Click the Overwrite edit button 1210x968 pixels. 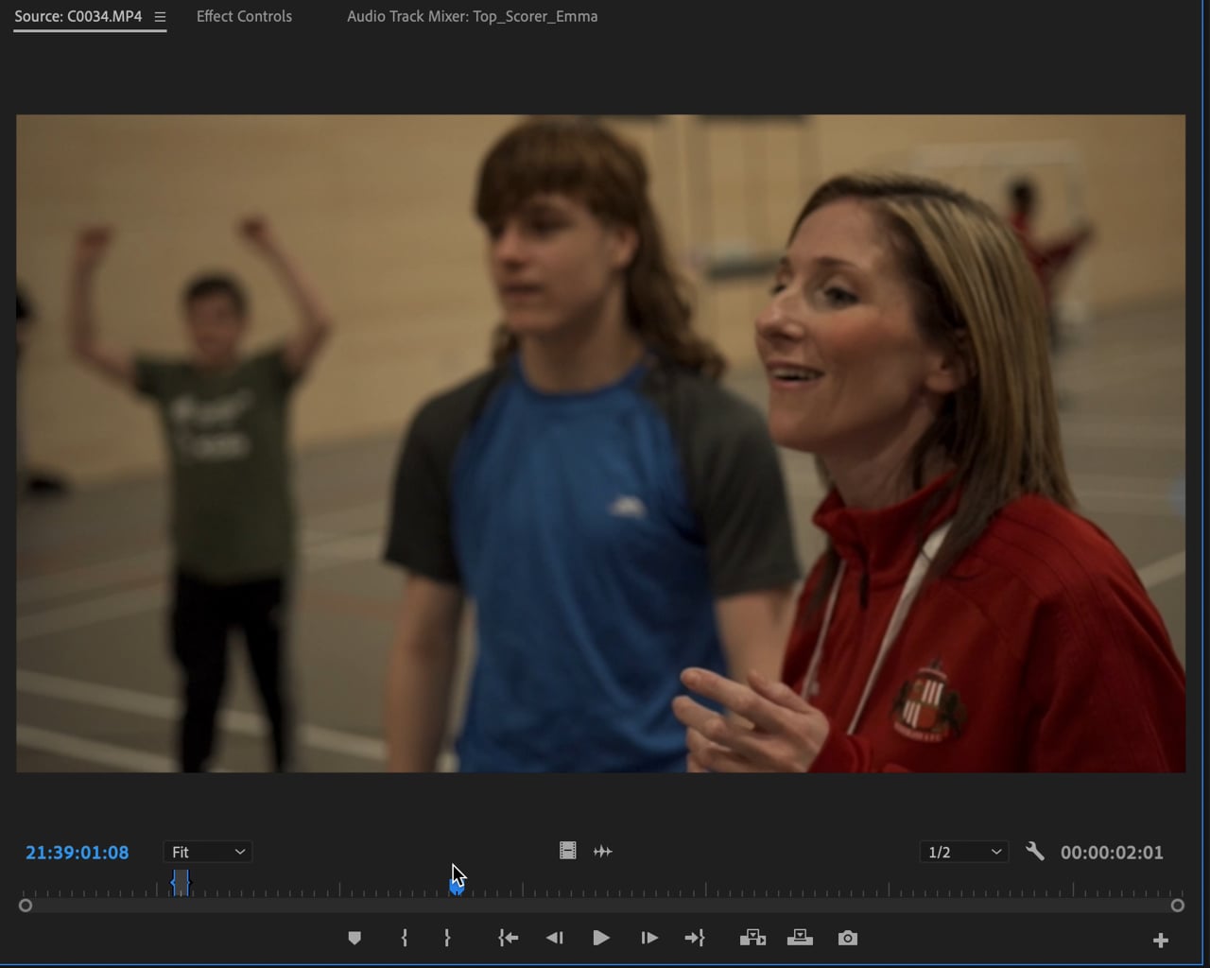tap(800, 938)
